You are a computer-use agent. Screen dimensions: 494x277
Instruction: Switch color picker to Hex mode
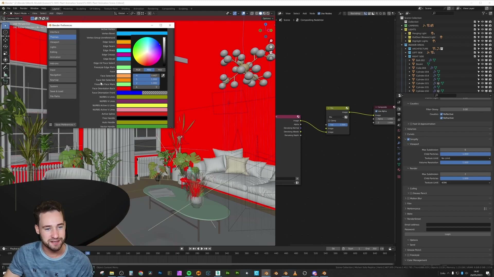pyautogui.click(x=160, y=70)
